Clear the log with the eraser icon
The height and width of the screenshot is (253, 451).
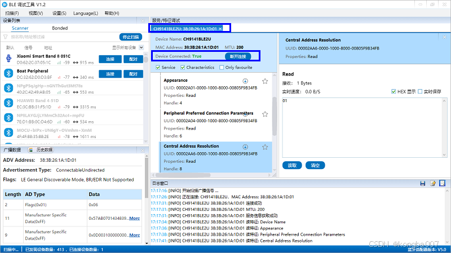click(x=433, y=184)
